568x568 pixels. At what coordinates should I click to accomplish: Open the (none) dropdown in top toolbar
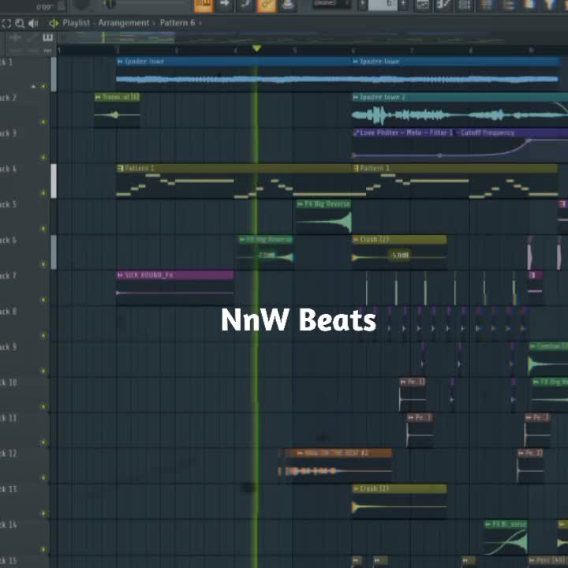tap(331, 4)
